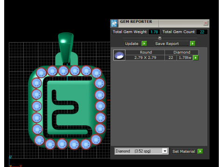Click the Set Material button
Viewport: 223px width, 167px height.
184,151
